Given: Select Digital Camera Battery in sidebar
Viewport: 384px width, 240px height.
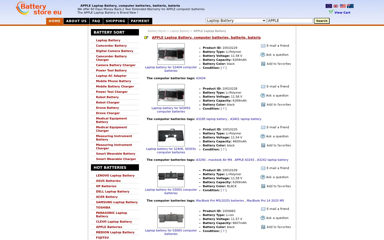Looking at the screenshot, I should click(115, 51).
